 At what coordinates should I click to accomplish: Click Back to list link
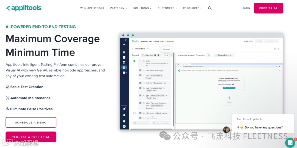[x=248, y=41]
